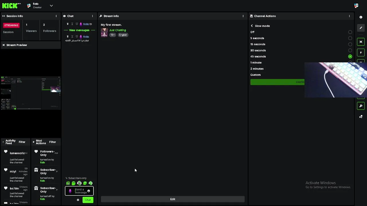Open Channel Actions panel options menu
The image size is (367, 206).
349,16
